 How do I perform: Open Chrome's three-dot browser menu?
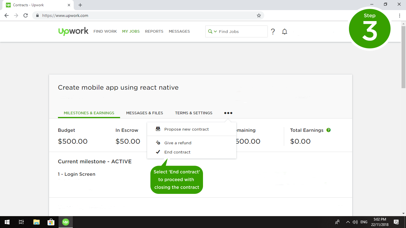click(399, 15)
